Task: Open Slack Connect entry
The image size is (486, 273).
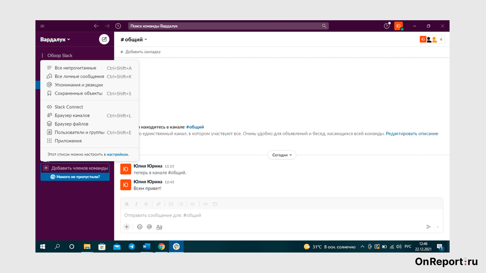Action: (x=89, y=107)
